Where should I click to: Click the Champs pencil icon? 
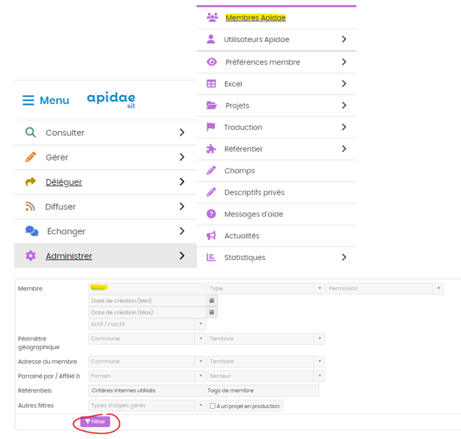click(211, 171)
